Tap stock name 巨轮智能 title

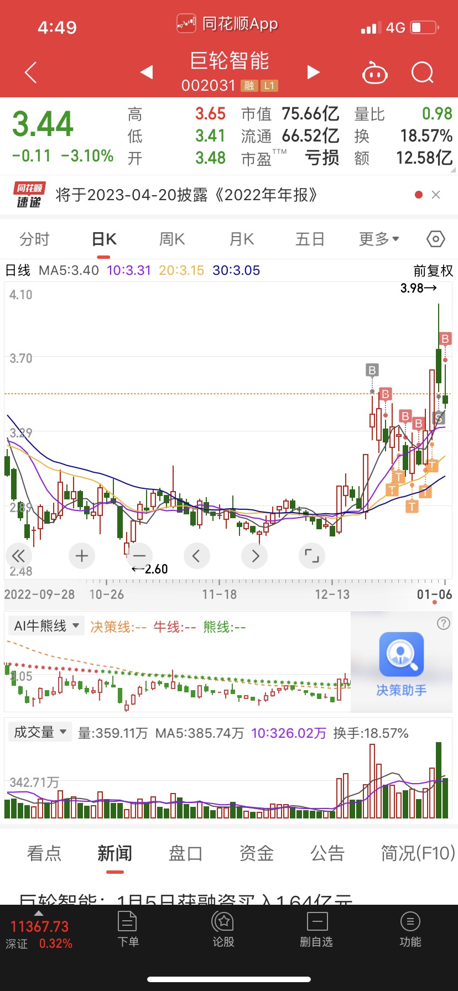click(230, 61)
